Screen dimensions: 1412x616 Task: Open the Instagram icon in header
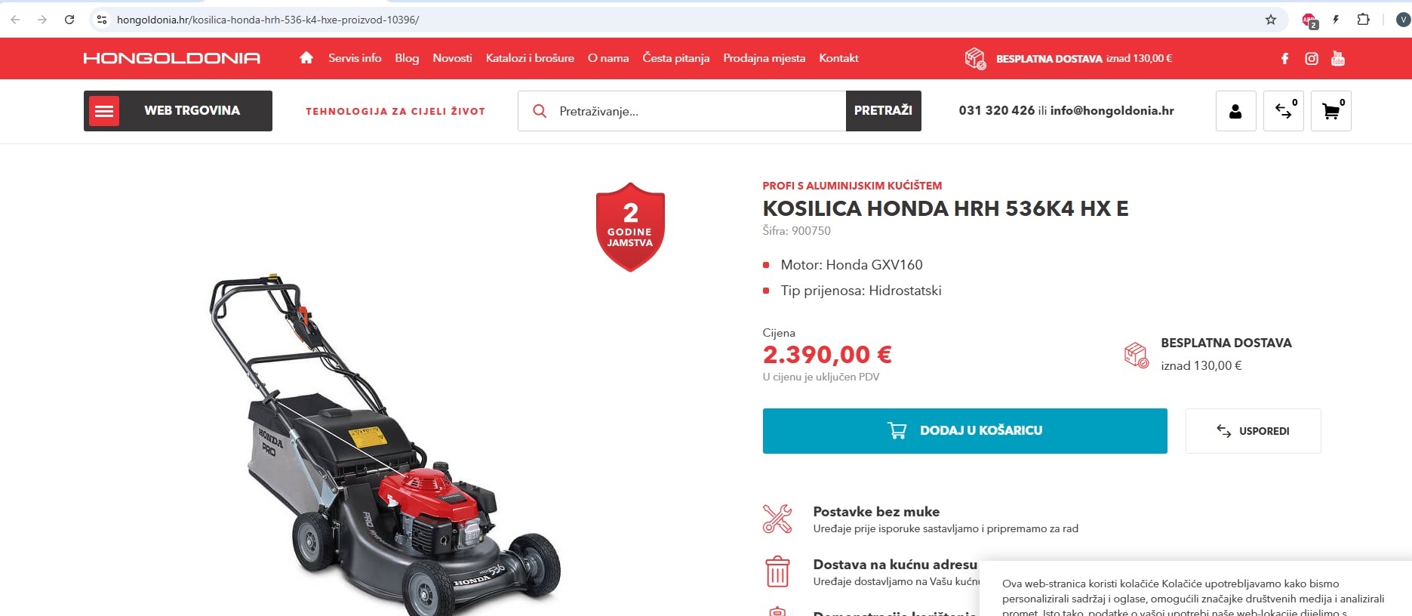[x=1312, y=58]
